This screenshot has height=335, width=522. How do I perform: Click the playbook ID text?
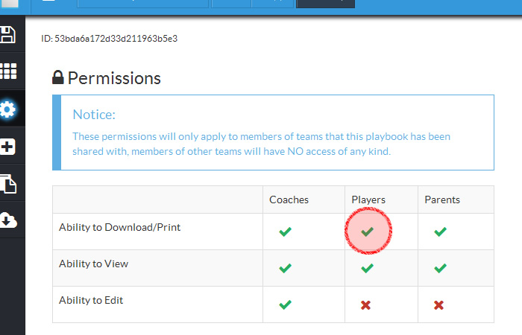click(109, 37)
